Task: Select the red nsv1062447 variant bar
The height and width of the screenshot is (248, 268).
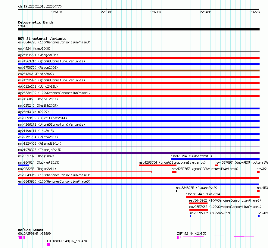Action: pyautogui.click(x=223, y=197)
